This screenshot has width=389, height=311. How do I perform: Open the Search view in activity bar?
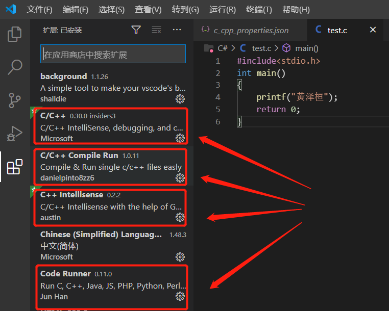tap(15, 67)
